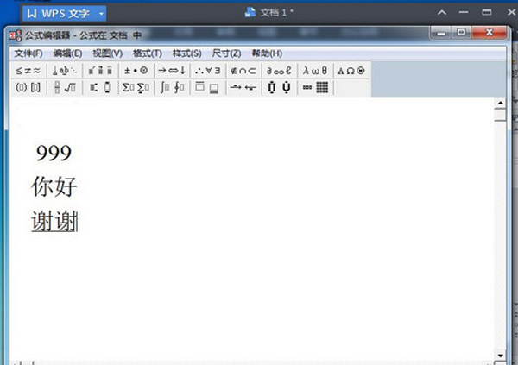Open the embellishments palette
The height and width of the screenshot is (365, 518).
click(x=100, y=71)
